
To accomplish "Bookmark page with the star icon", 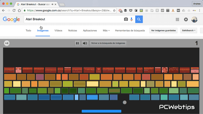I will [114, 10].
